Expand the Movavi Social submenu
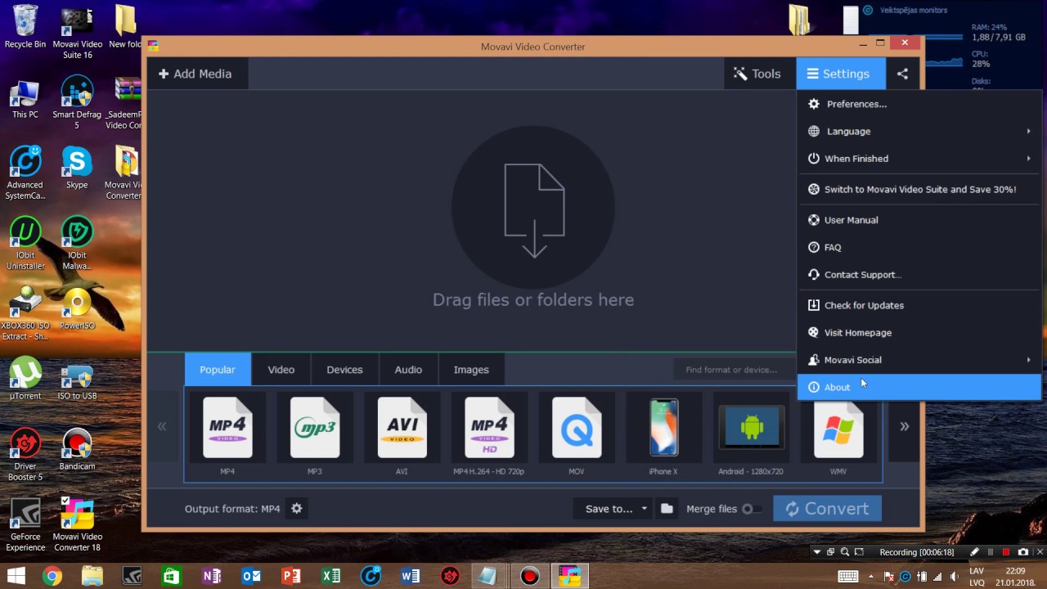 tap(919, 360)
